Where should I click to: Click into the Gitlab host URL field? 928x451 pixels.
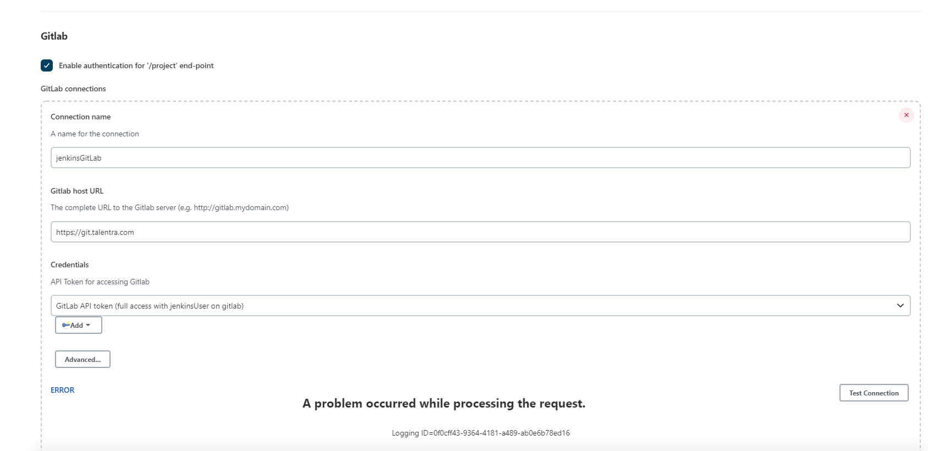480,232
